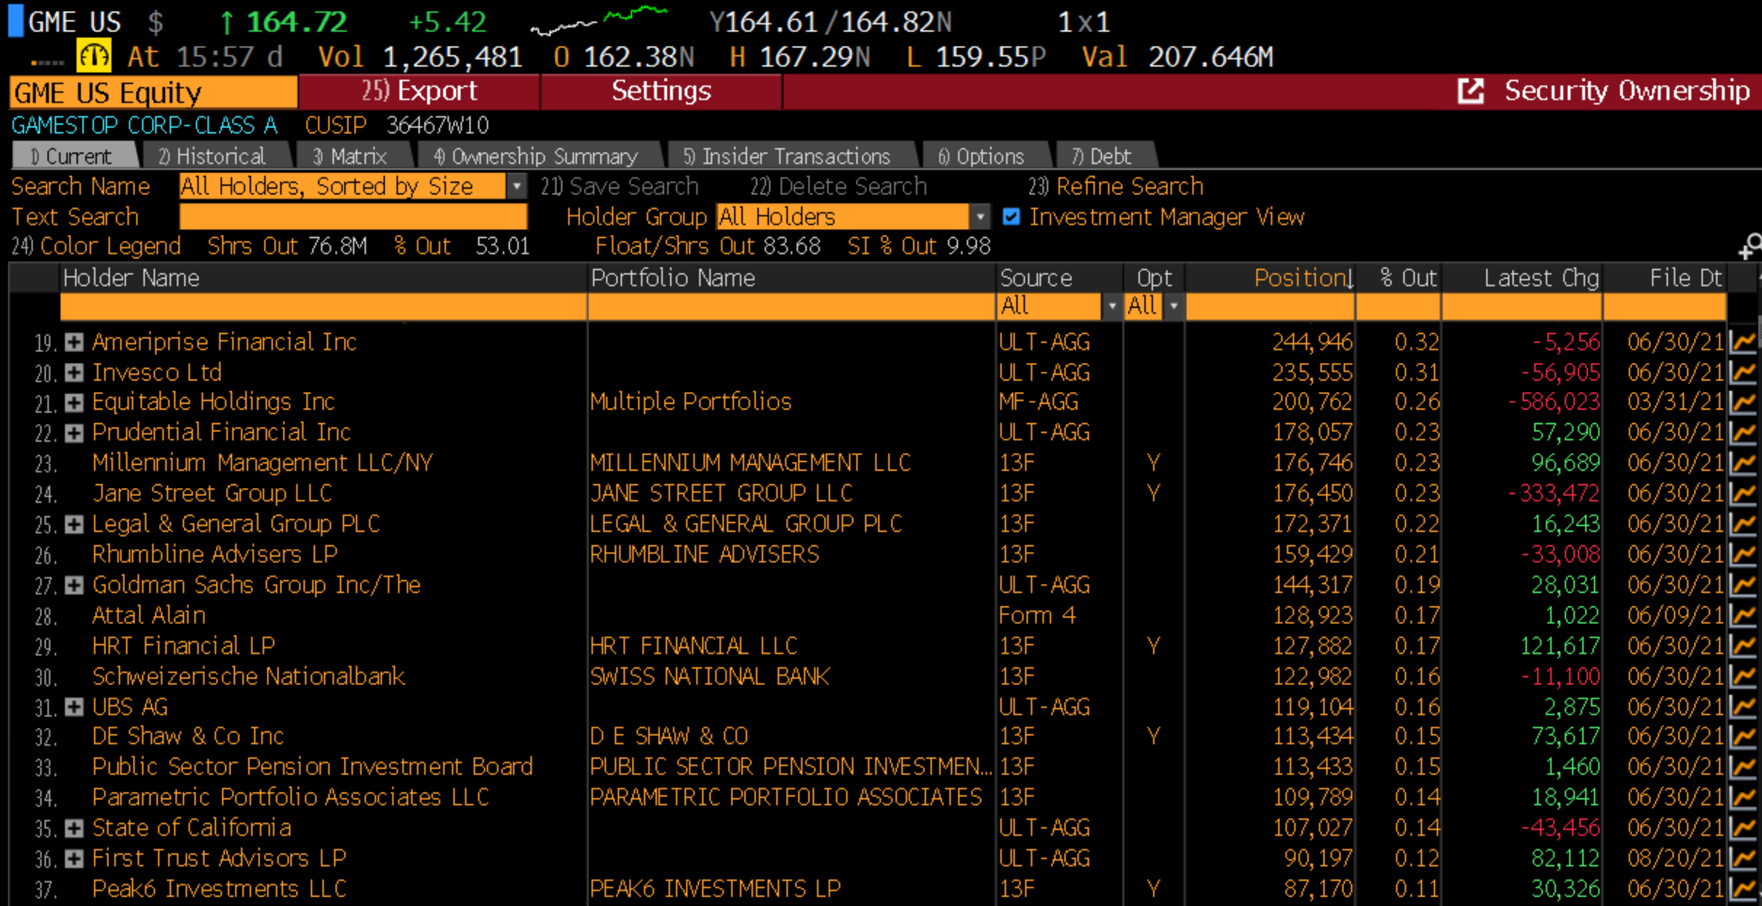The image size is (1762, 906).
Task: Toggle the Investment Manager View checkbox
Action: click(1011, 217)
